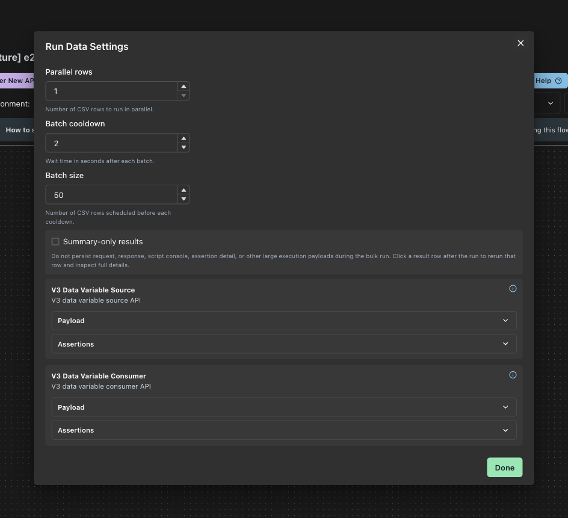Focus the Parallel rows input field
Viewport: 568px width, 518px height.
click(111, 91)
